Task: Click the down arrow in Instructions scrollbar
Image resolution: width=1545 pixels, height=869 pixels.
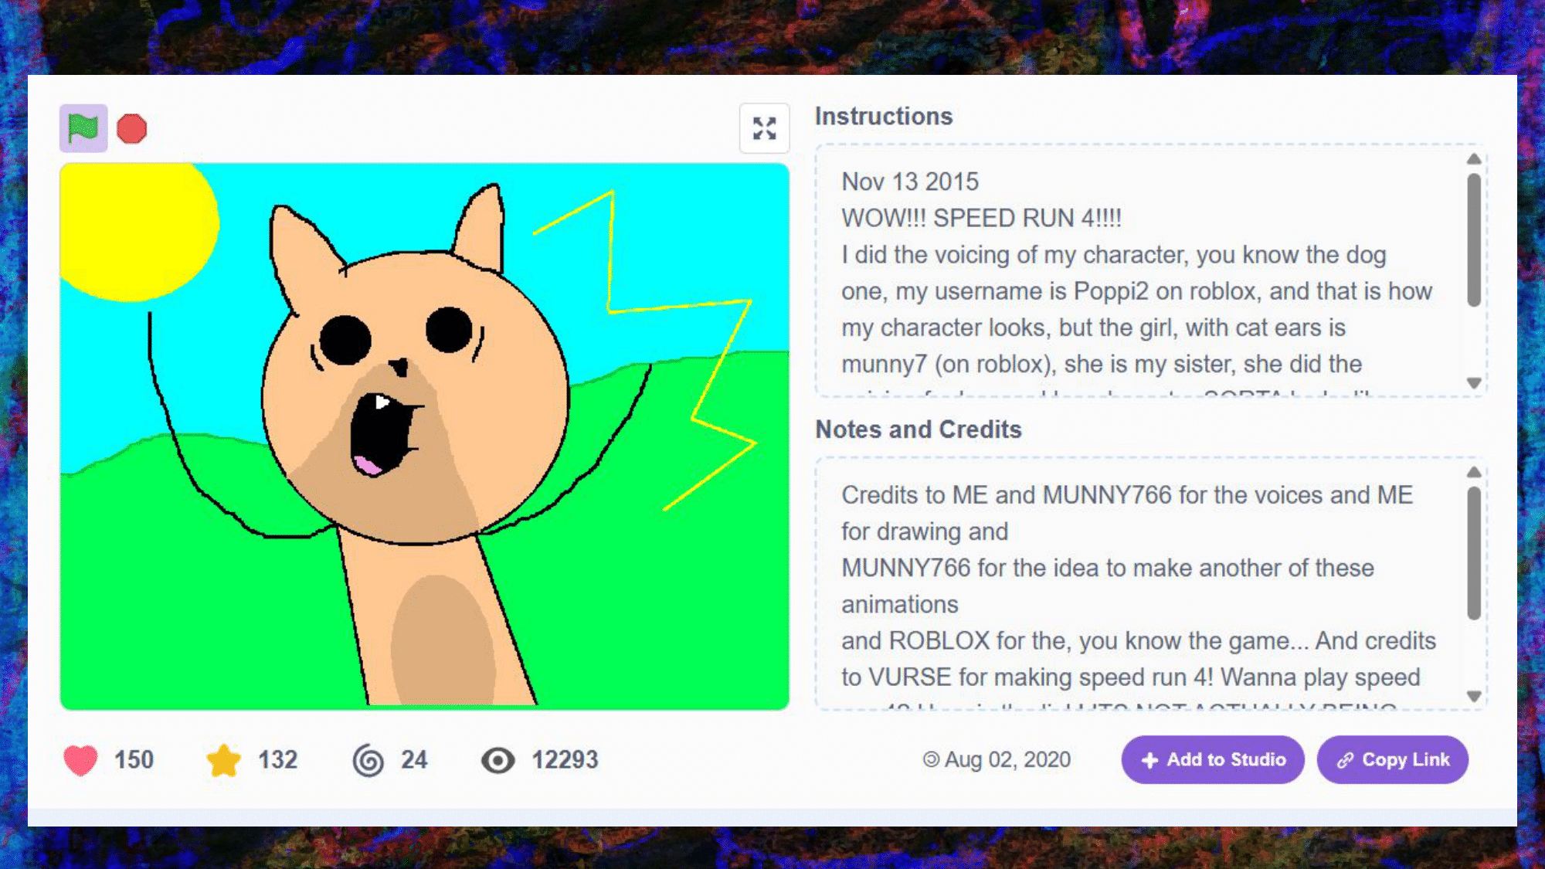Action: tap(1474, 383)
